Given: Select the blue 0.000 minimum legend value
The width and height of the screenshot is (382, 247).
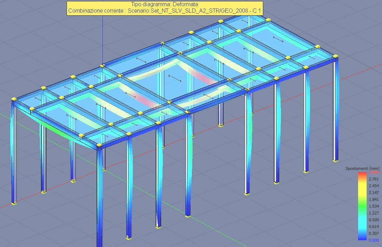Looking at the screenshot, I should pyautogui.click(x=374, y=240).
